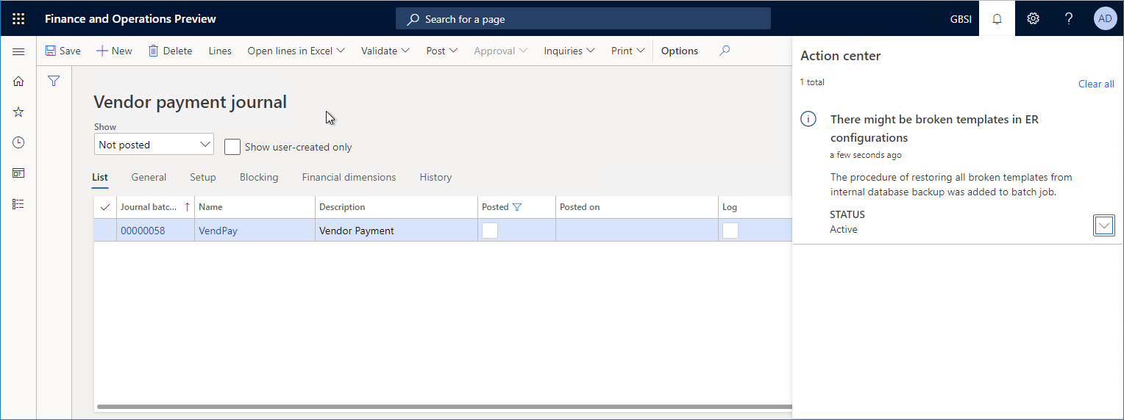
Task: Open Lines for the journal
Action: click(220, 51)
